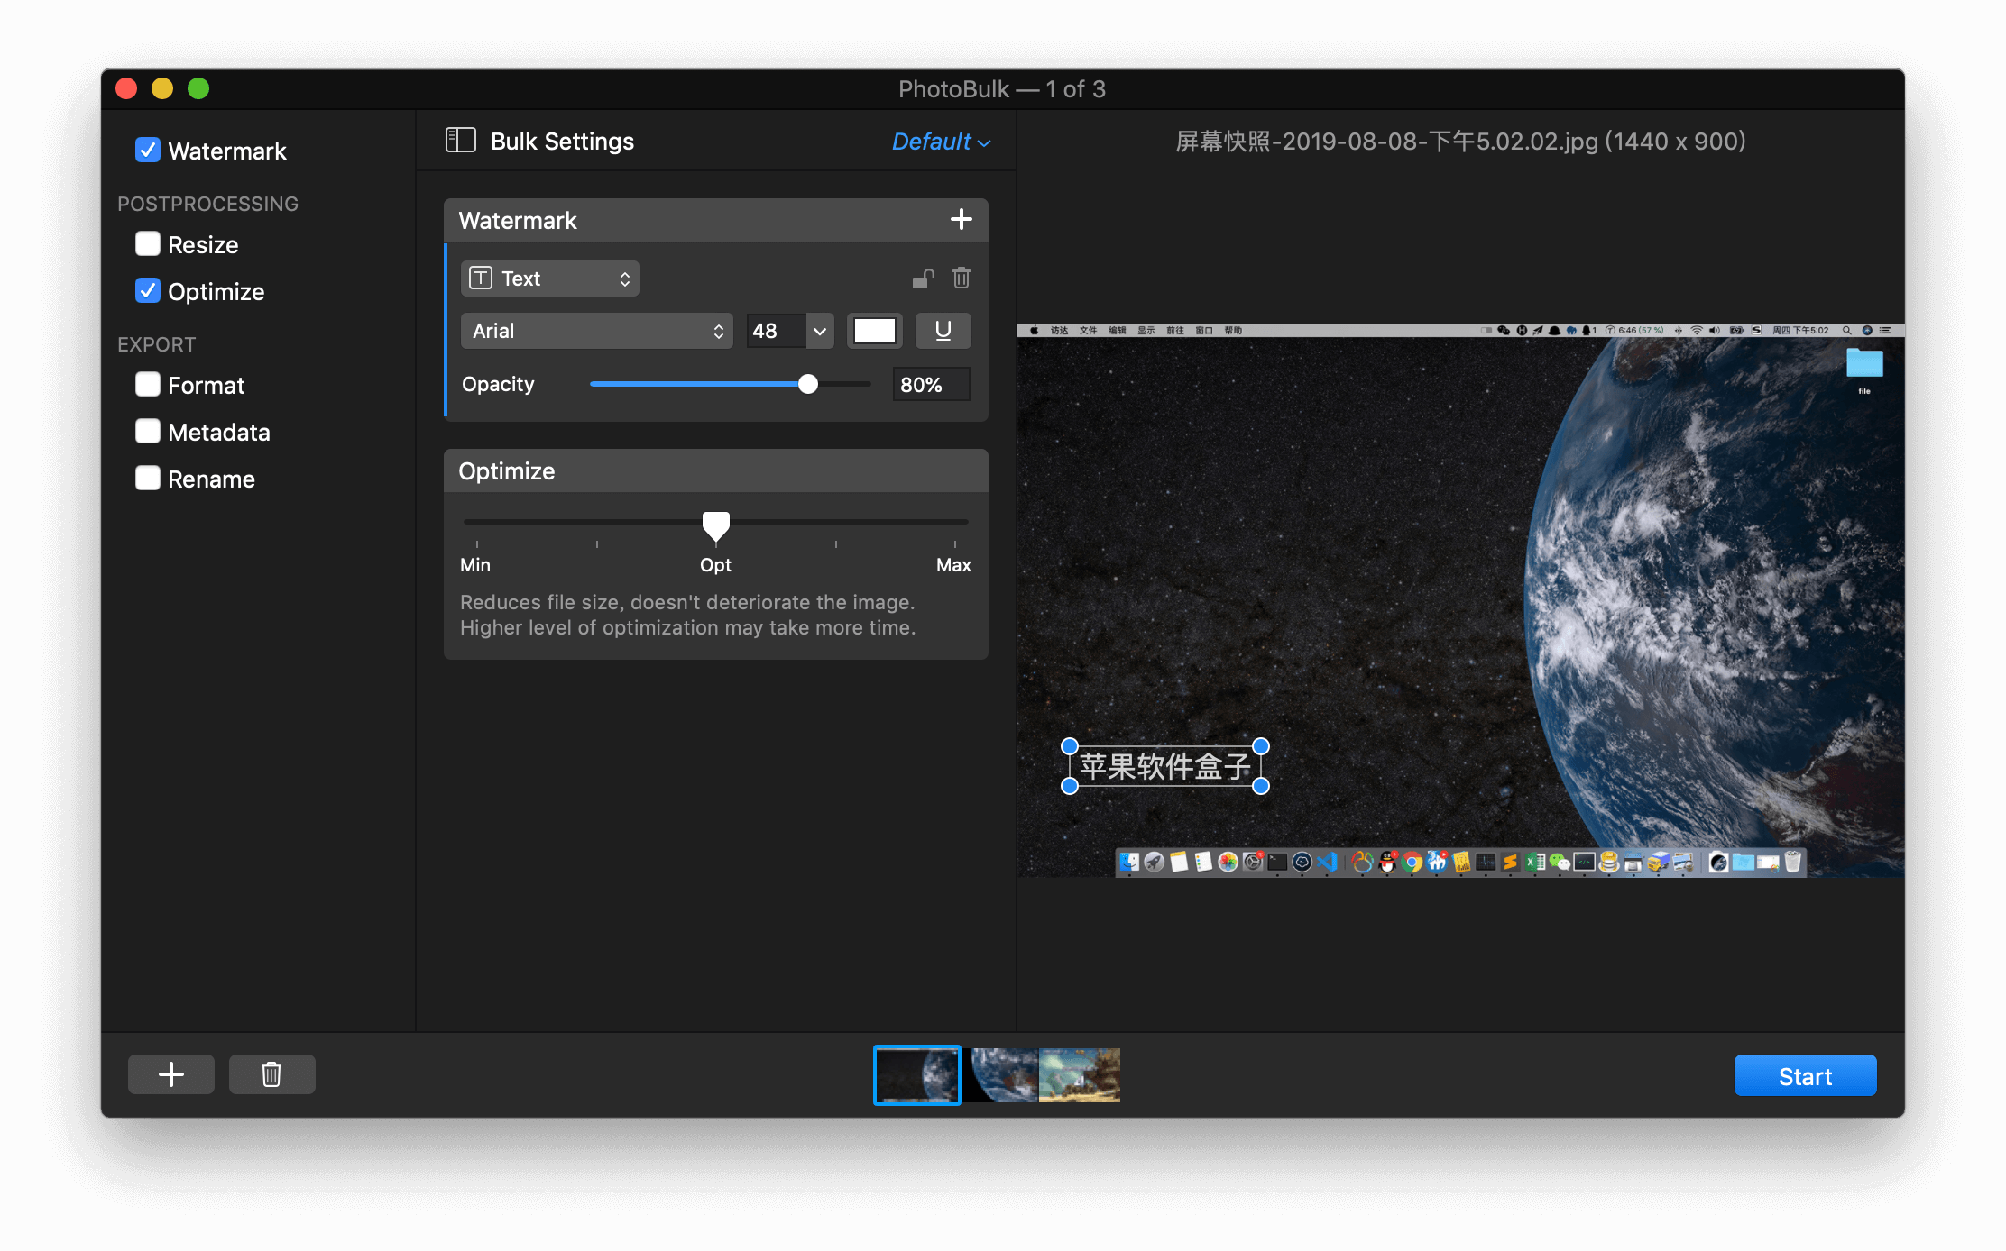Click the add watermark plus icon
2006x1251 pixels.
pyautogui.click(x=962, y=219)
